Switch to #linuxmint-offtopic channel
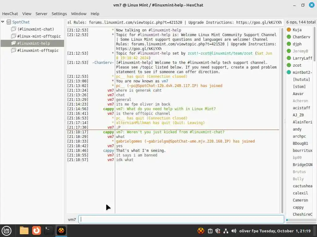Screen dimensions: 317x237 pyautogui.click(x=38, y=50)
